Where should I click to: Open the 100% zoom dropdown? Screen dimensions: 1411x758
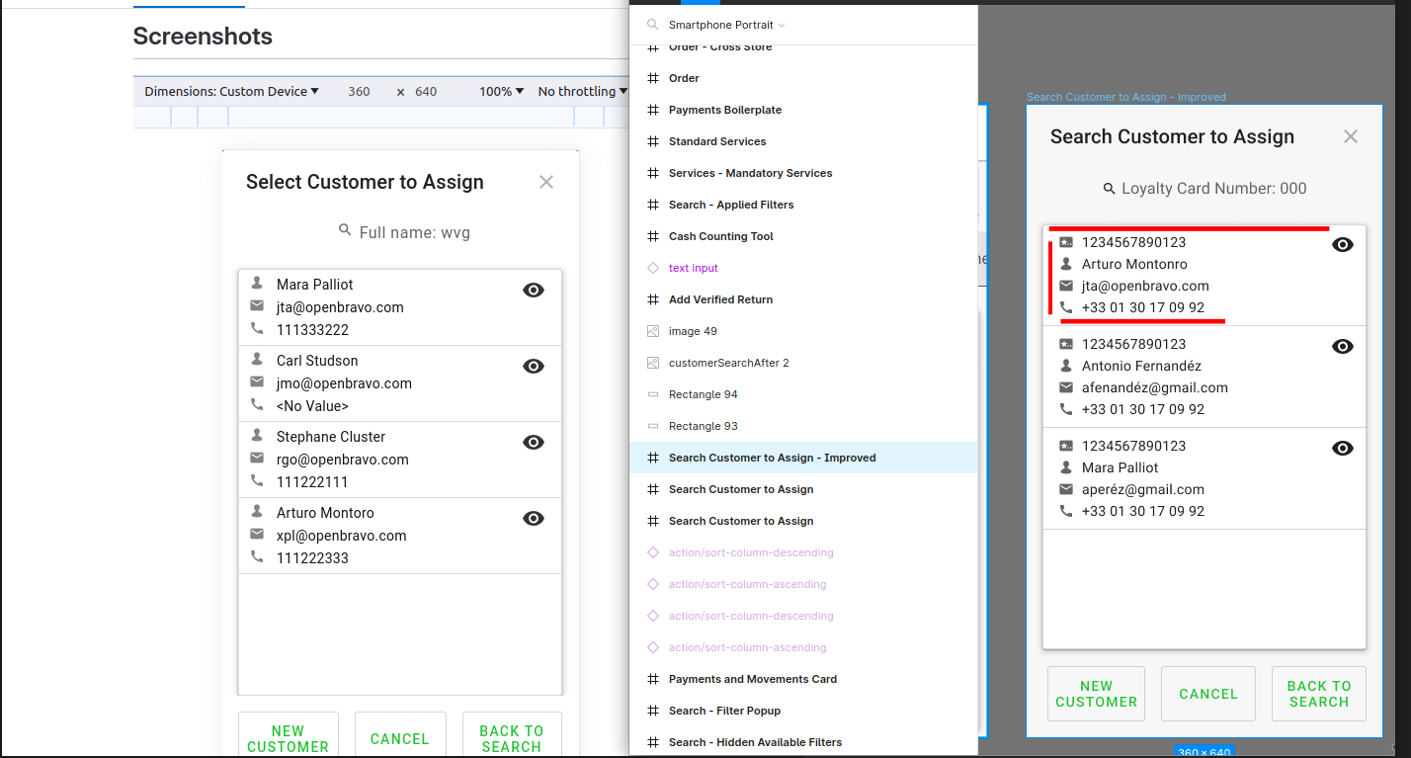(x=501, y=91)
